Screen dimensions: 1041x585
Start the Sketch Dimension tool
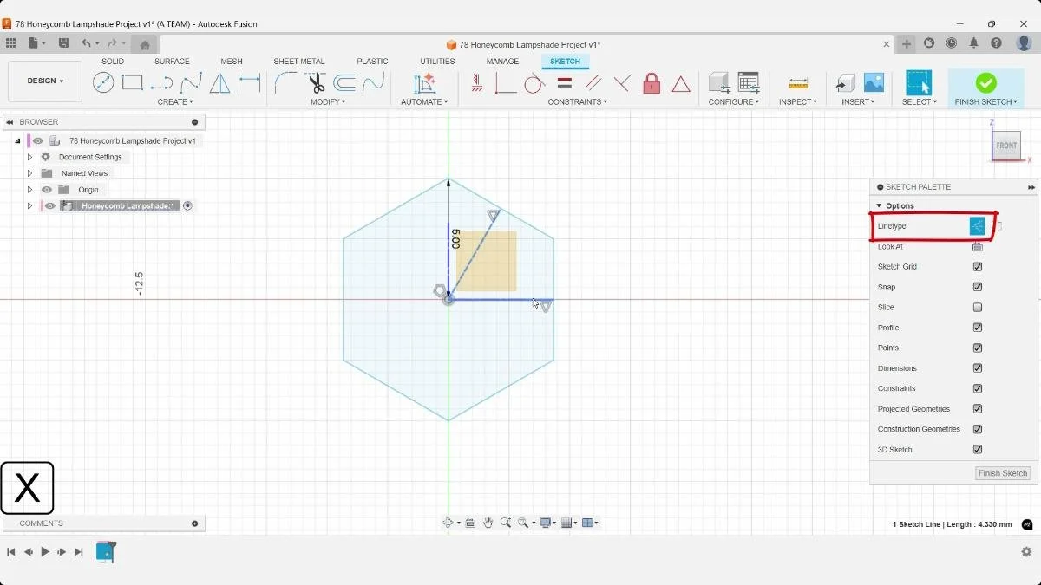click(x=250, y=83)
